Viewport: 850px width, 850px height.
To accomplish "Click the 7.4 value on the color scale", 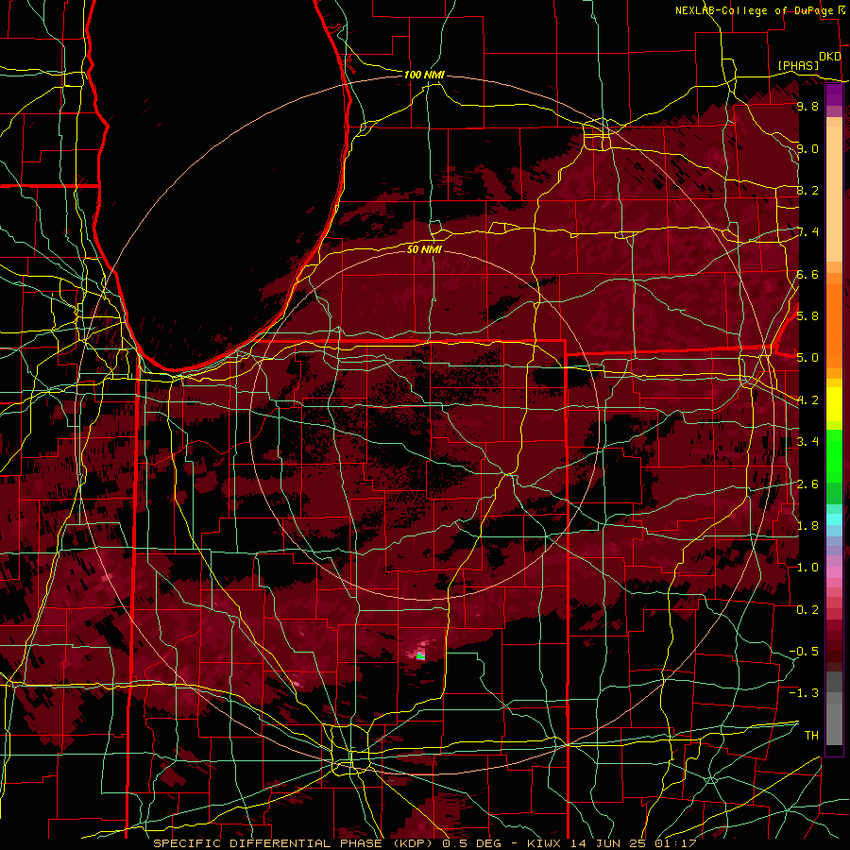I will 807,232.
